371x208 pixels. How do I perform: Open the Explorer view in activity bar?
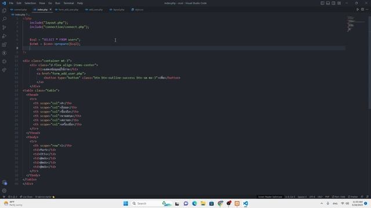(x=4, y=10)
